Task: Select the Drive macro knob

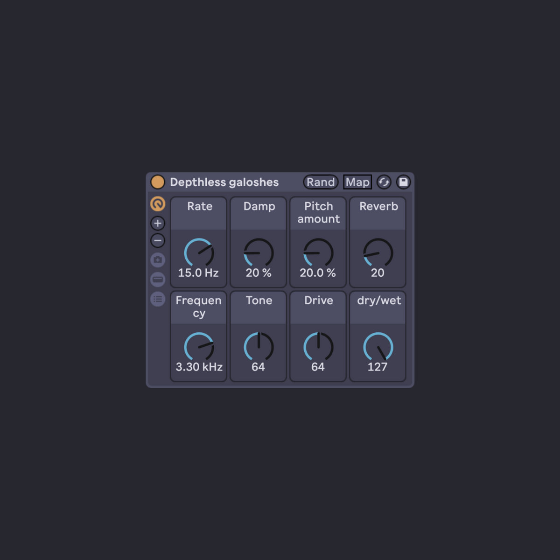Action: click(318, 347)
